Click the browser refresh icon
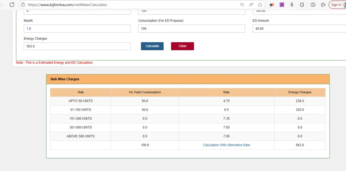 coord(12,5)
